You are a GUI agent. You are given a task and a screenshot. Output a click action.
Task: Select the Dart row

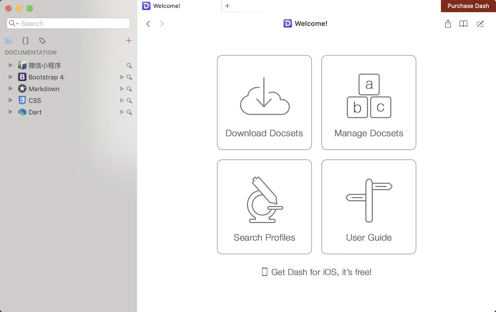click(x=68, y=112)
